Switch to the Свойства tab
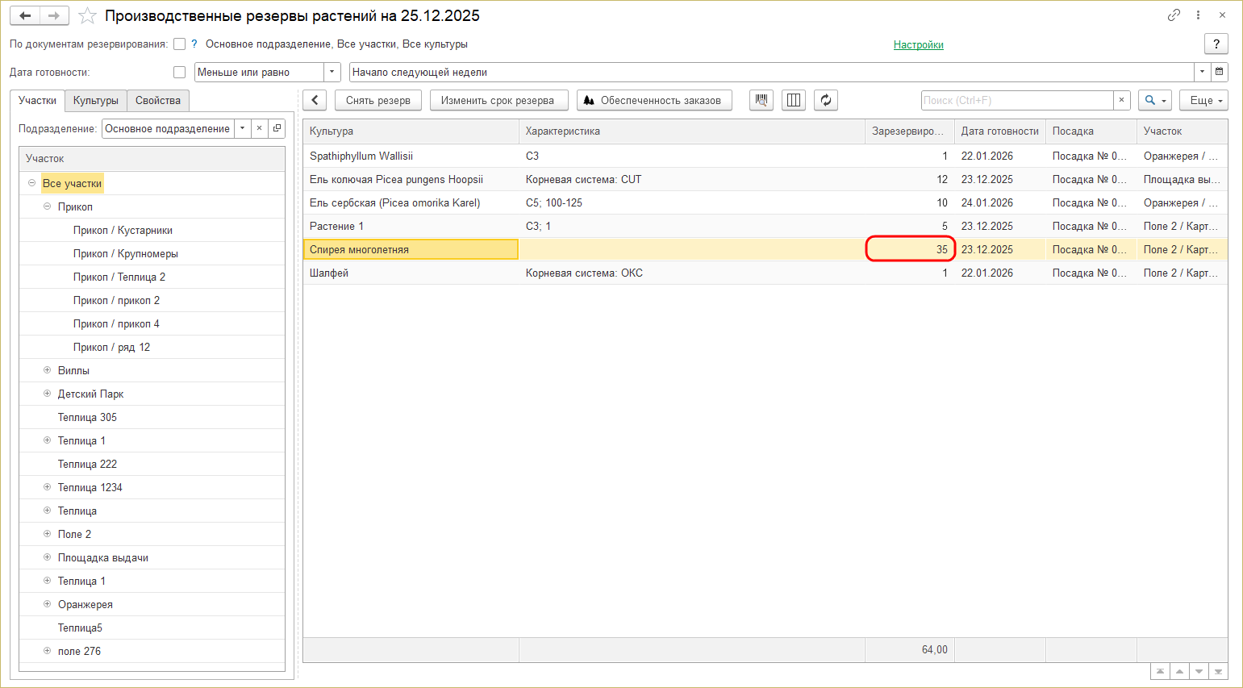1243x688 pixels. [158, 100]
